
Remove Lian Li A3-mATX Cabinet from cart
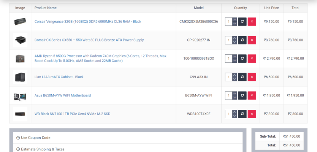(252, 77)
